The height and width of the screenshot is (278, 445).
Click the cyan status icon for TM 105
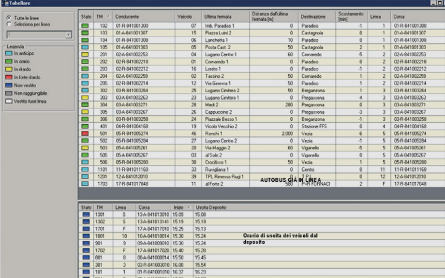85,48
